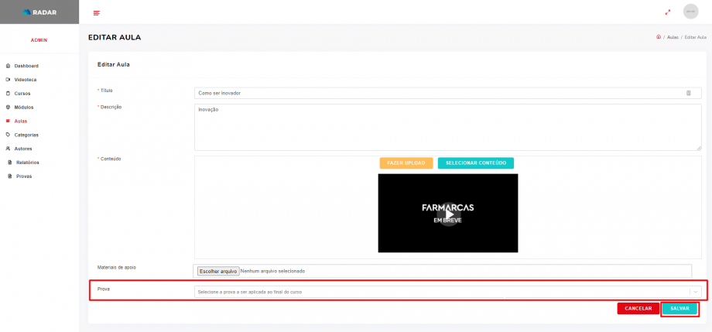This screenshot has height=332, width=712.
Task: Open Relatórios in the sidebar
Action: (27, 163)
